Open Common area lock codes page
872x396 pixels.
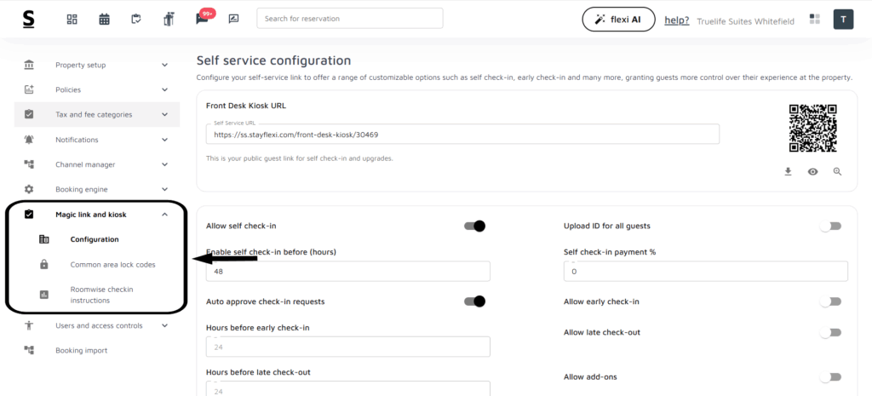tap(112, 265)
